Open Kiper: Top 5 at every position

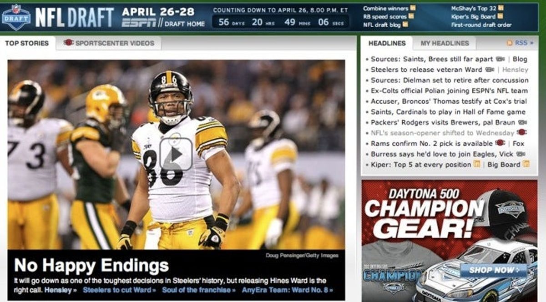pyautogui.click(x=421, y=164)
